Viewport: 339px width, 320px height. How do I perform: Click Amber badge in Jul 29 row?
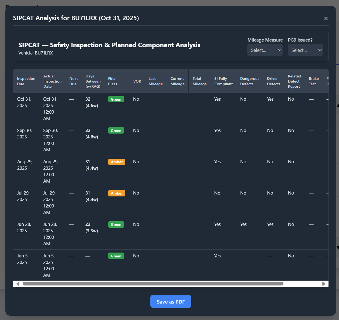(x=117, y=193)
